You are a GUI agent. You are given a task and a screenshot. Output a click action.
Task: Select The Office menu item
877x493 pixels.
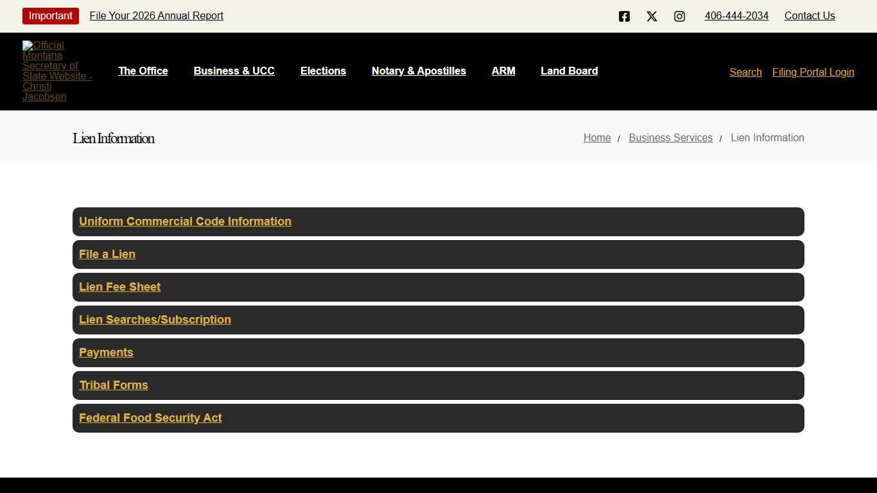[143, 71]
